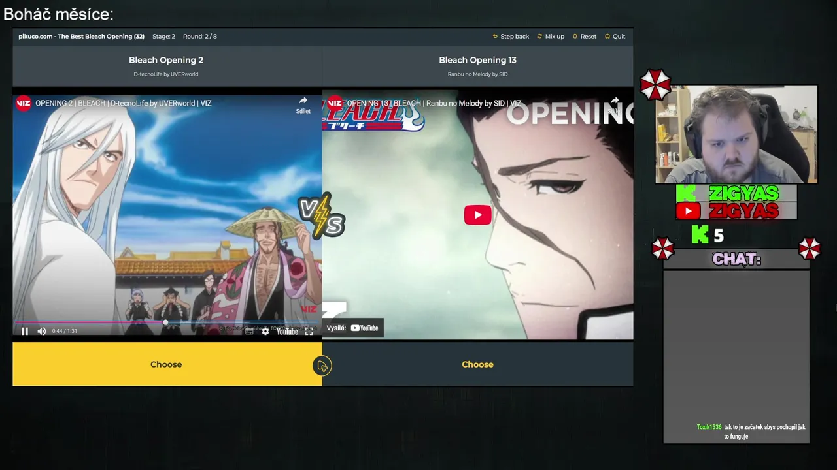Viewport: 837px width, 470px height.
Task: Click the Kick counter showing 5
Action: 708,235
